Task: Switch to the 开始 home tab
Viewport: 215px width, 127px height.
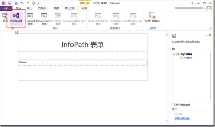Action: pyautogui.click(x=18, y=8)
